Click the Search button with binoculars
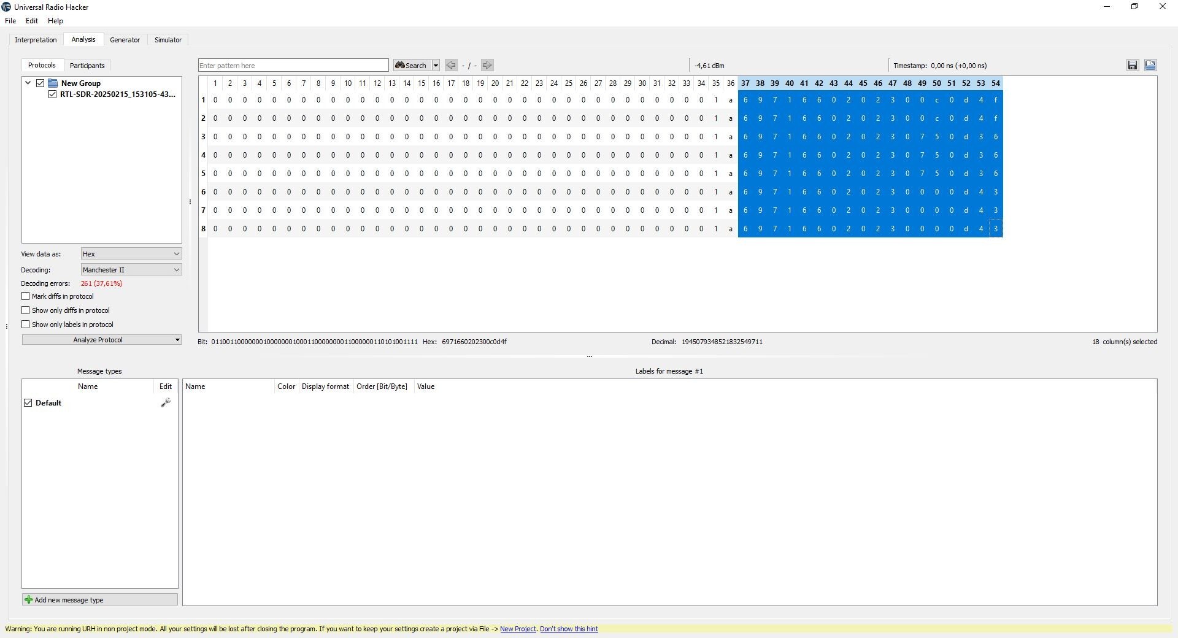The height and width of the screenshot is (638, 1178). pos(411,65)
